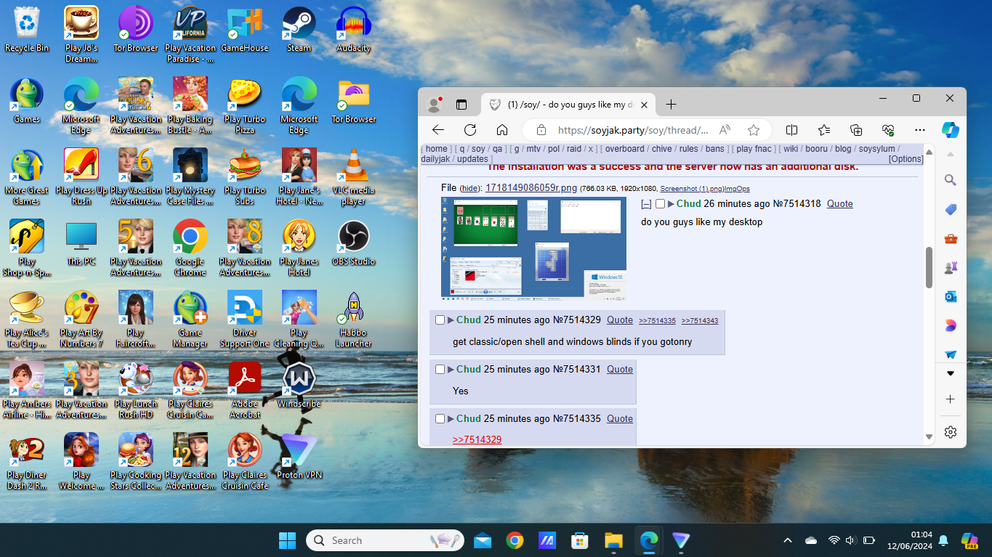
Task: Open the Collections icon in Edge toolbar
Action: (x=856, y=130)
